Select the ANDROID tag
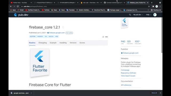 point(40,37)
